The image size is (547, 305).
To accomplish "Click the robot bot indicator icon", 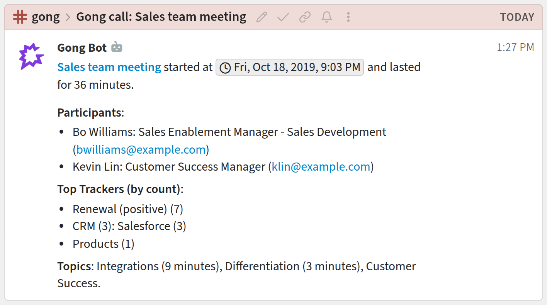I will (x=117, y=47).
